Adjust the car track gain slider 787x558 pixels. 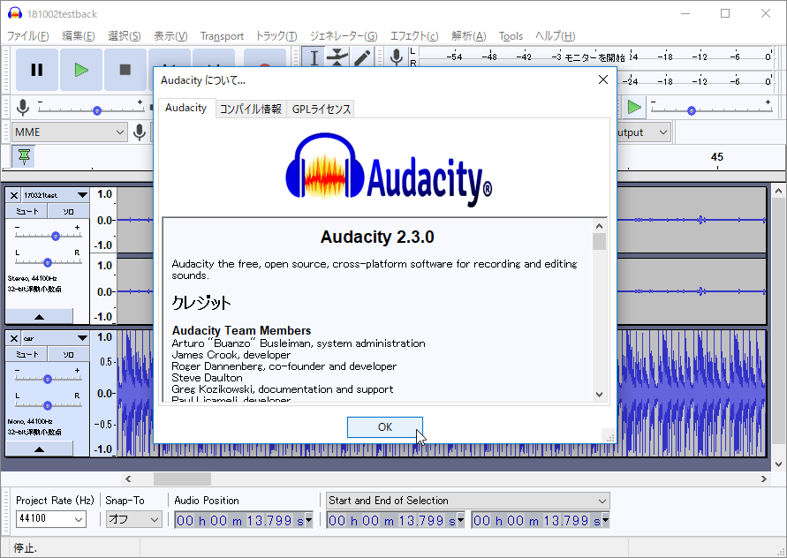49,378
